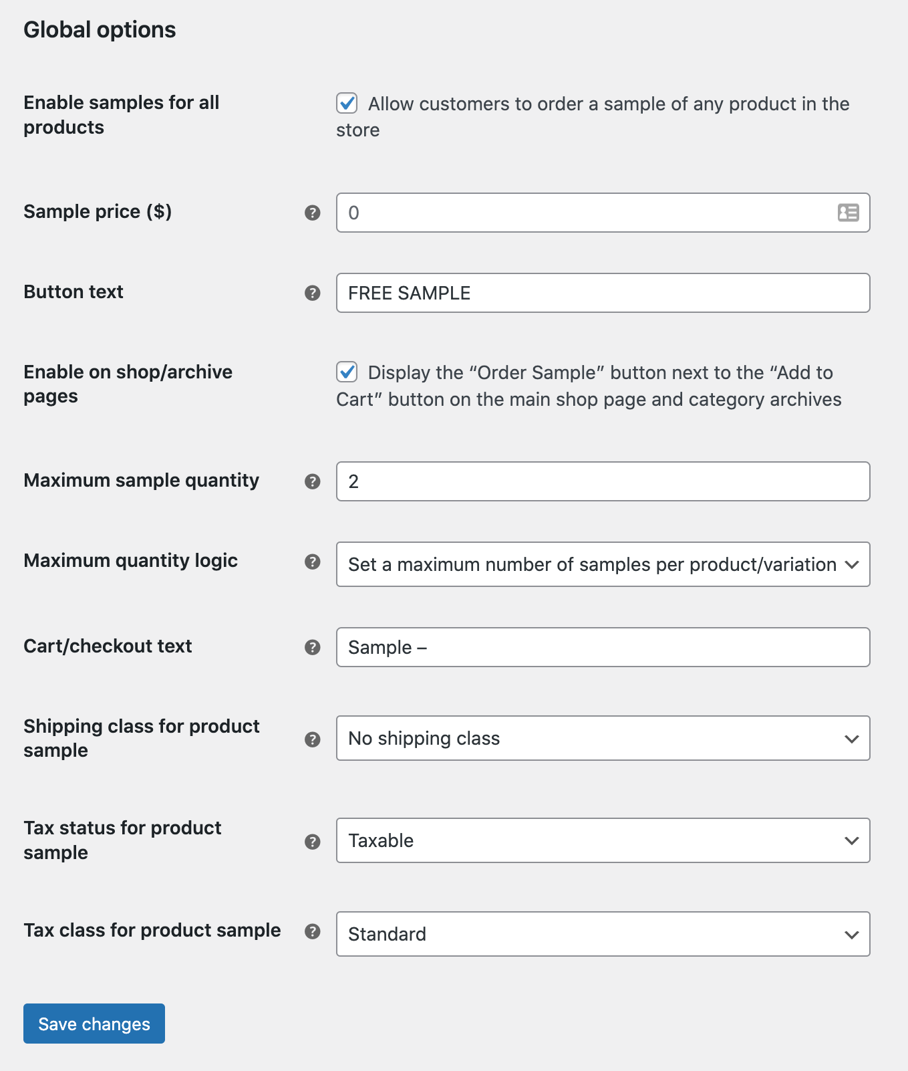Edit the Cart/checkout text Sample prefix
The image size is (908, 1071).
[x=601, y=647]
